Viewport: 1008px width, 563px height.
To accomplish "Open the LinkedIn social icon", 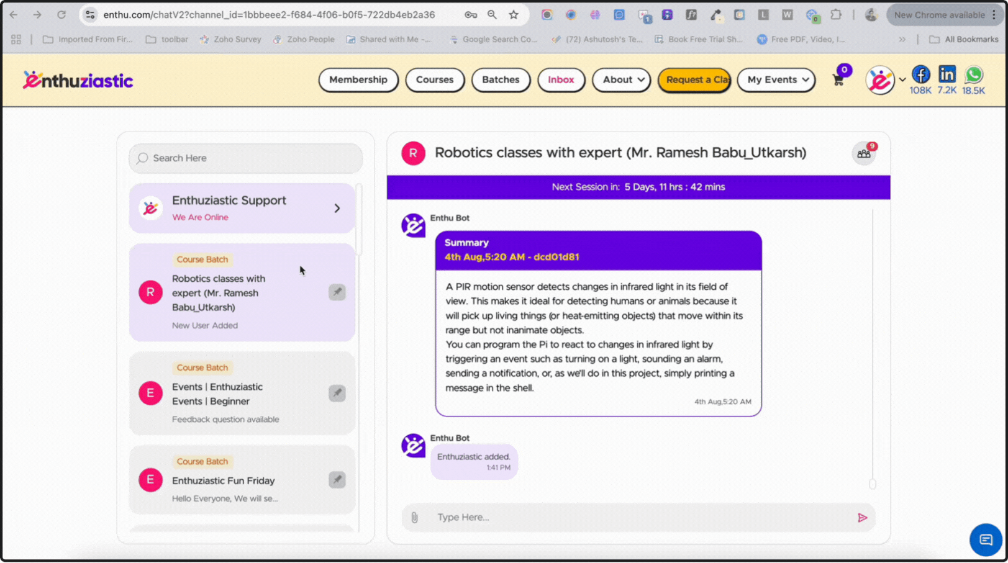I will 947,74.
